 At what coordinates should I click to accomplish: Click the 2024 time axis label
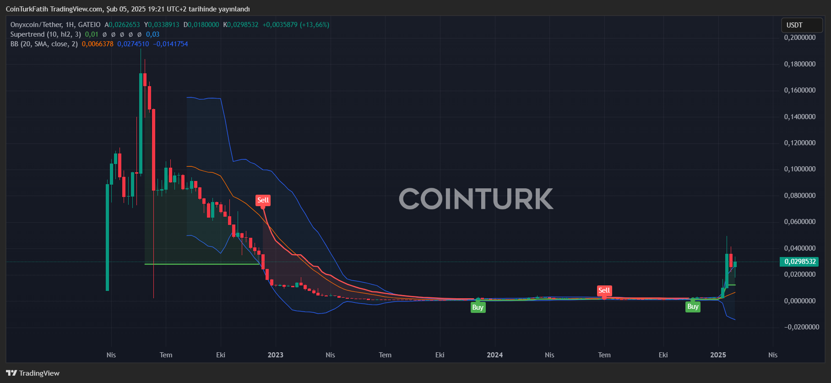point(494,355)
